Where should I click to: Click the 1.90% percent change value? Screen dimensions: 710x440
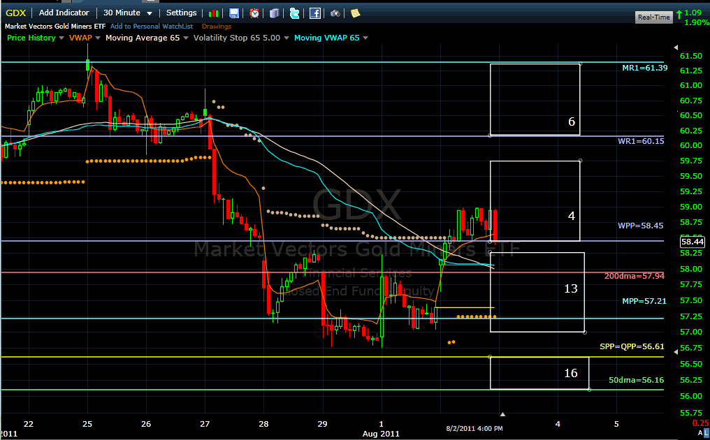point(697,22)
